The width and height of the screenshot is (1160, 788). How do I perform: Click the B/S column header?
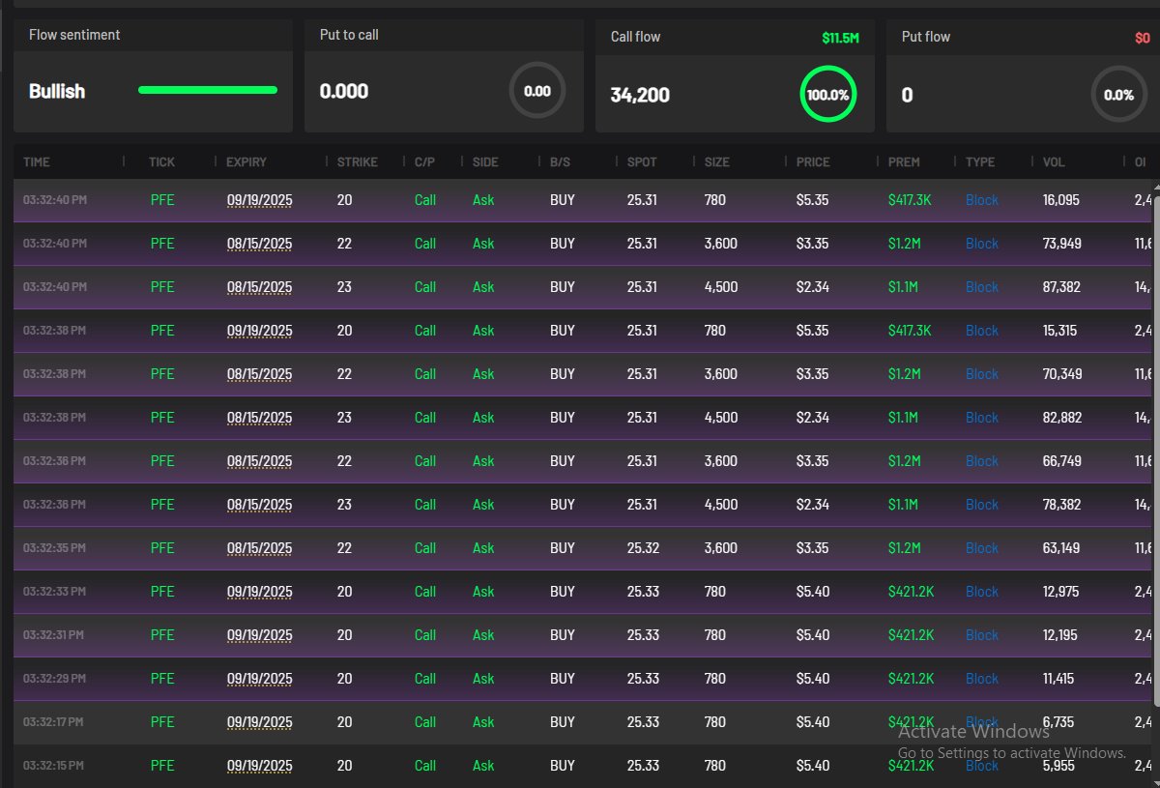point(560,161)
